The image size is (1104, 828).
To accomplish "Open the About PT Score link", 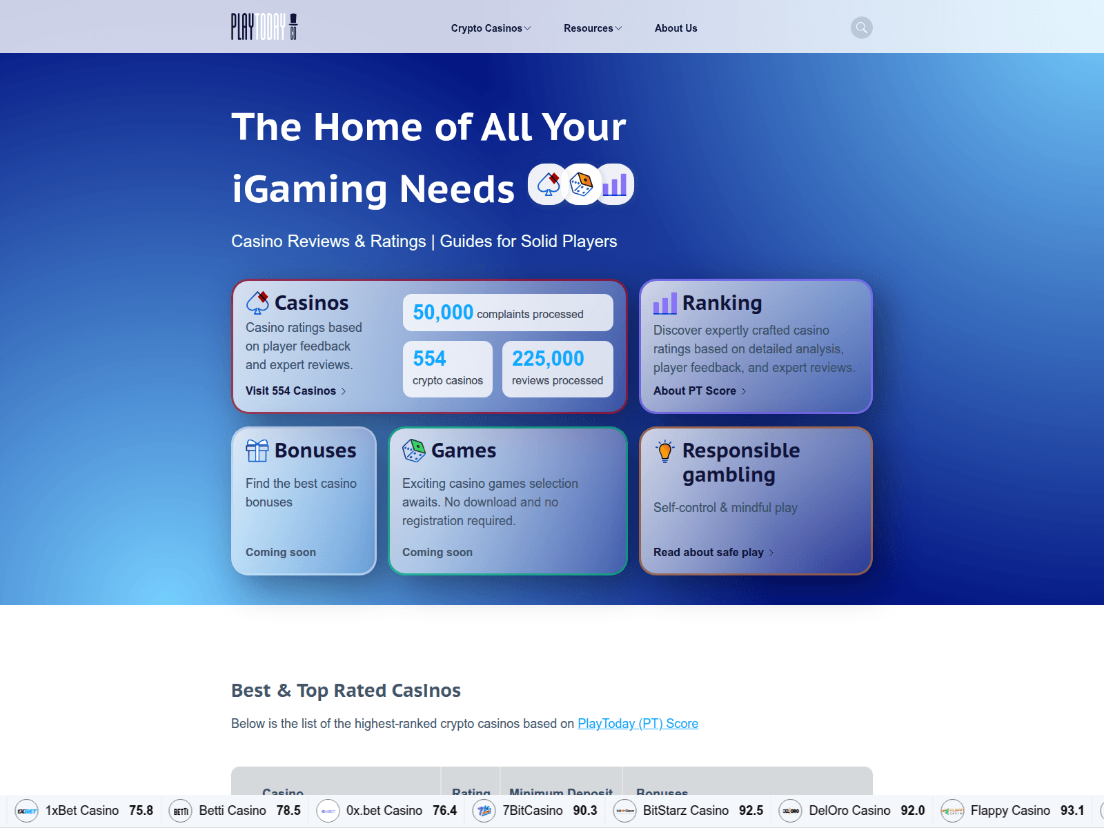I will [x=700, y=391].
